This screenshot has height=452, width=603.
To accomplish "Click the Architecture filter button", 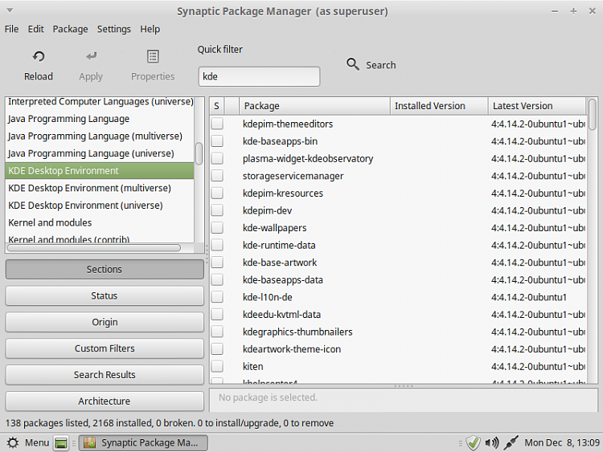I will (x=105, y=401).
